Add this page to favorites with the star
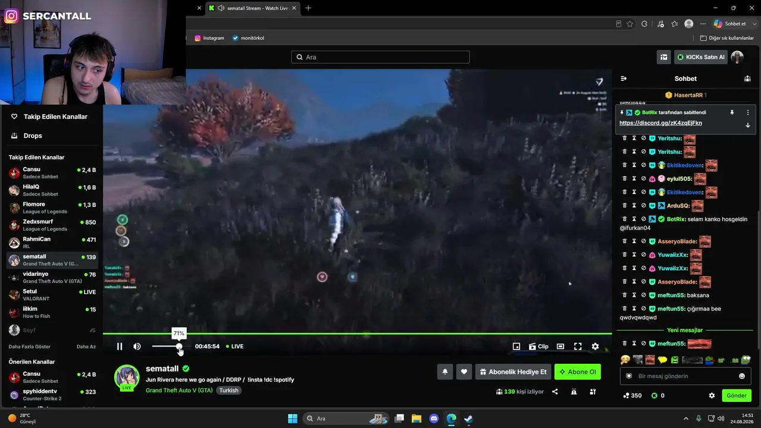 (630, 24)
